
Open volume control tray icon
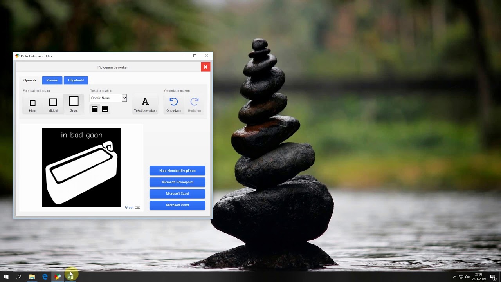[467, 277]
